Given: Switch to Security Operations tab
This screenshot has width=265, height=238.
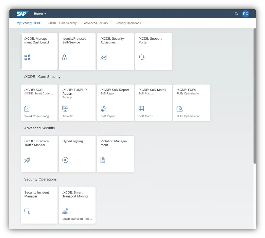Looking at the screenshot, I should click(x=128, y=23).
